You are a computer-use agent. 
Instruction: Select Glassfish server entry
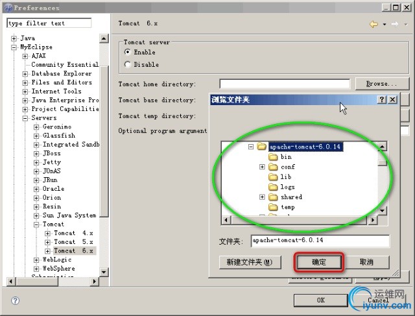point(59,136)
